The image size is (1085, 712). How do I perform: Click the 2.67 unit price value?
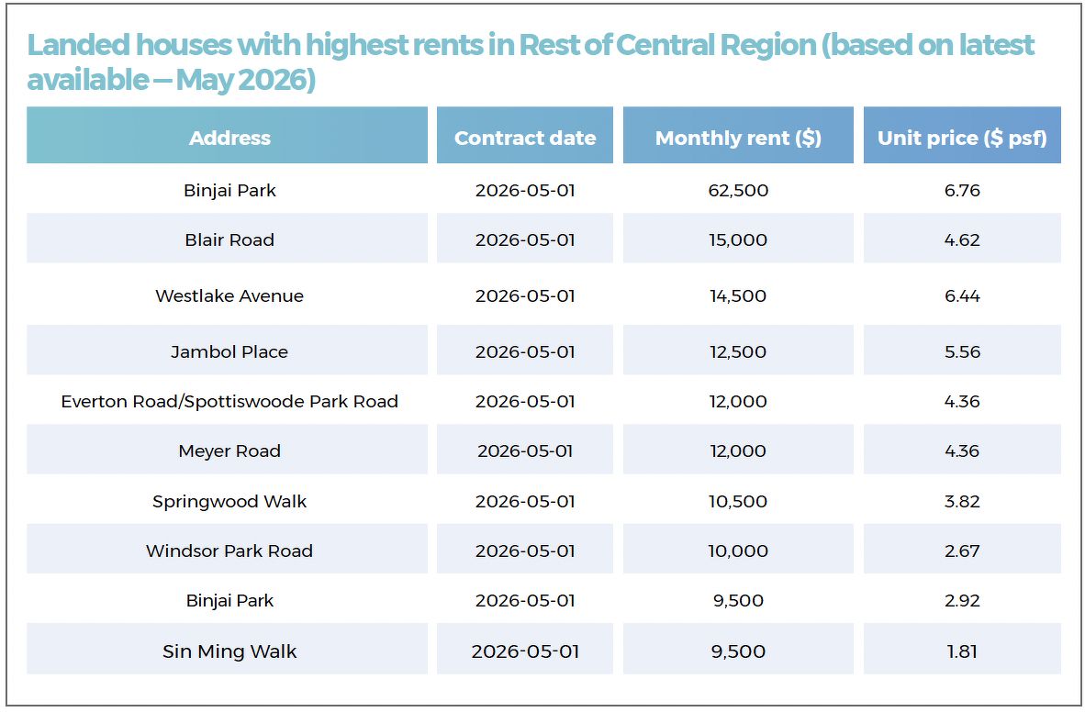click(963, 551)
